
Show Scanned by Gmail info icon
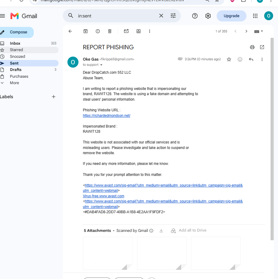[x=151, y=231]
